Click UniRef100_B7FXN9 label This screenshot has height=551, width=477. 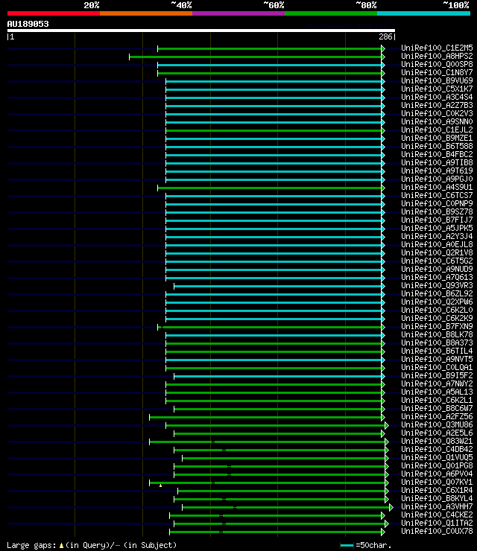(437, 326)
